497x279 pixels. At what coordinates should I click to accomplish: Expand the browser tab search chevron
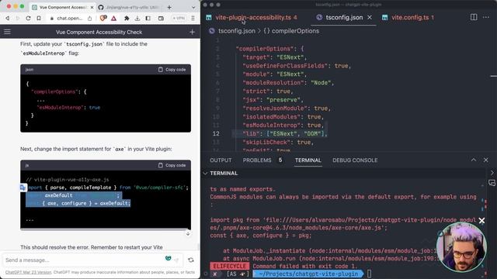click(x=193, y=7)
